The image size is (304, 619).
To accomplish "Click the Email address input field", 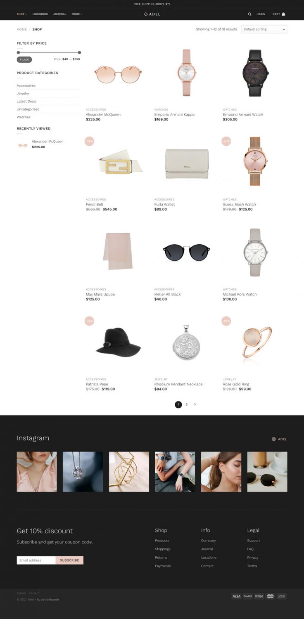I will click(36, 560).
